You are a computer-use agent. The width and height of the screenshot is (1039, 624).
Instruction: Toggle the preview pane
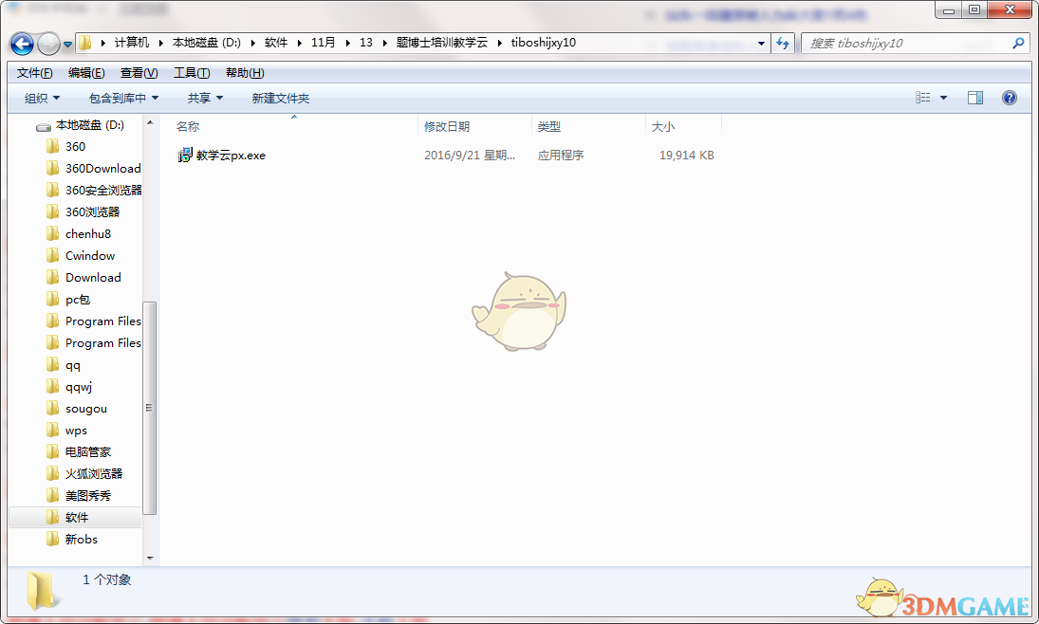coord(974,97)
